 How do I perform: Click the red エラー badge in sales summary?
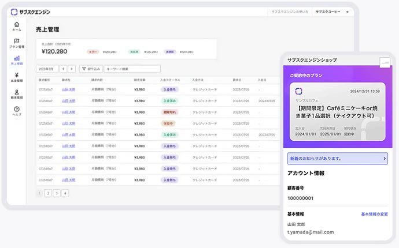(93, 52)
